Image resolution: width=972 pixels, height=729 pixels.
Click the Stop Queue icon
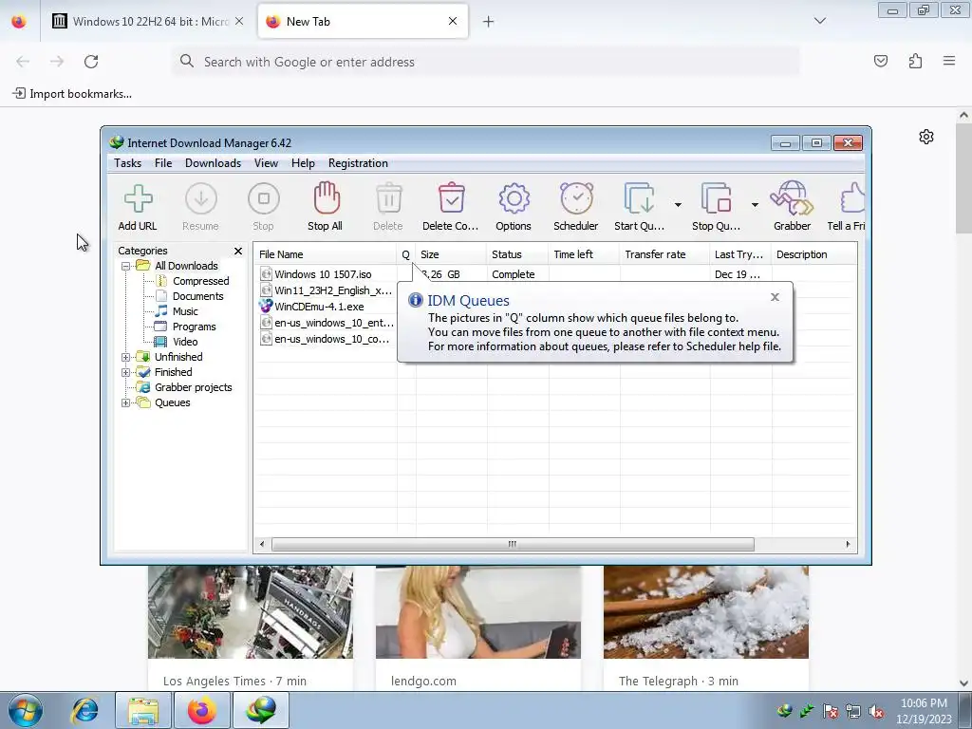tap(716, 199)
